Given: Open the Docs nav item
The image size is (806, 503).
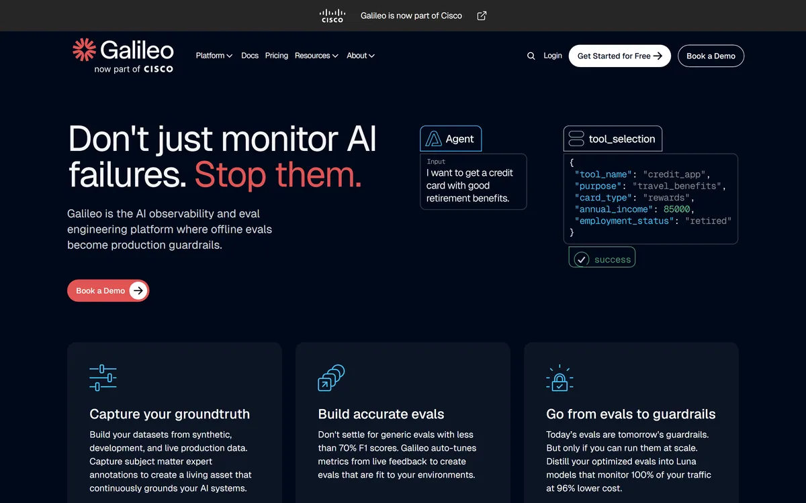Looking at the screenshot, I should coord(250,56).
